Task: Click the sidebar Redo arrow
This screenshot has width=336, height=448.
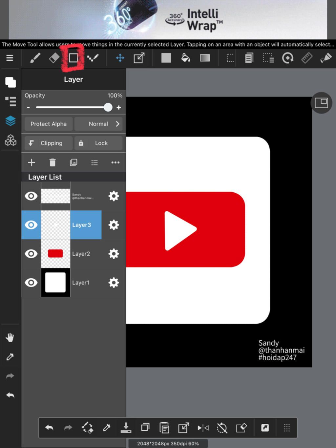Action: click(x=10, y=376)
